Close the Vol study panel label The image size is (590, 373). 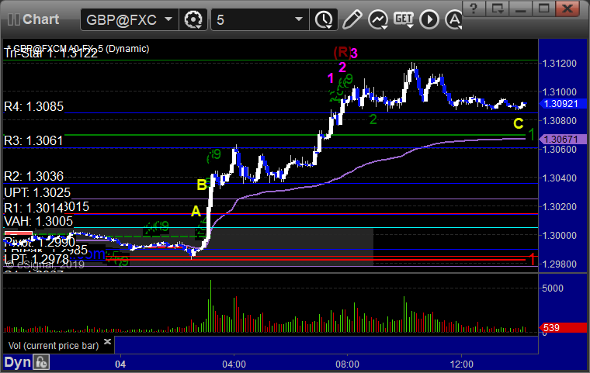(x=107, y=341)
